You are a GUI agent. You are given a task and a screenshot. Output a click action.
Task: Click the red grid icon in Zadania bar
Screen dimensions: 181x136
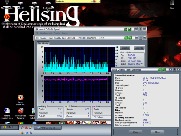point(94,1)
